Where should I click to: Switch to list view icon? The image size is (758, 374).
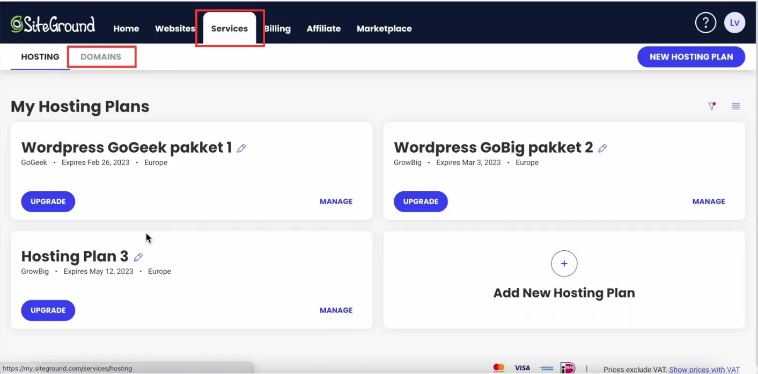(736, 106)
